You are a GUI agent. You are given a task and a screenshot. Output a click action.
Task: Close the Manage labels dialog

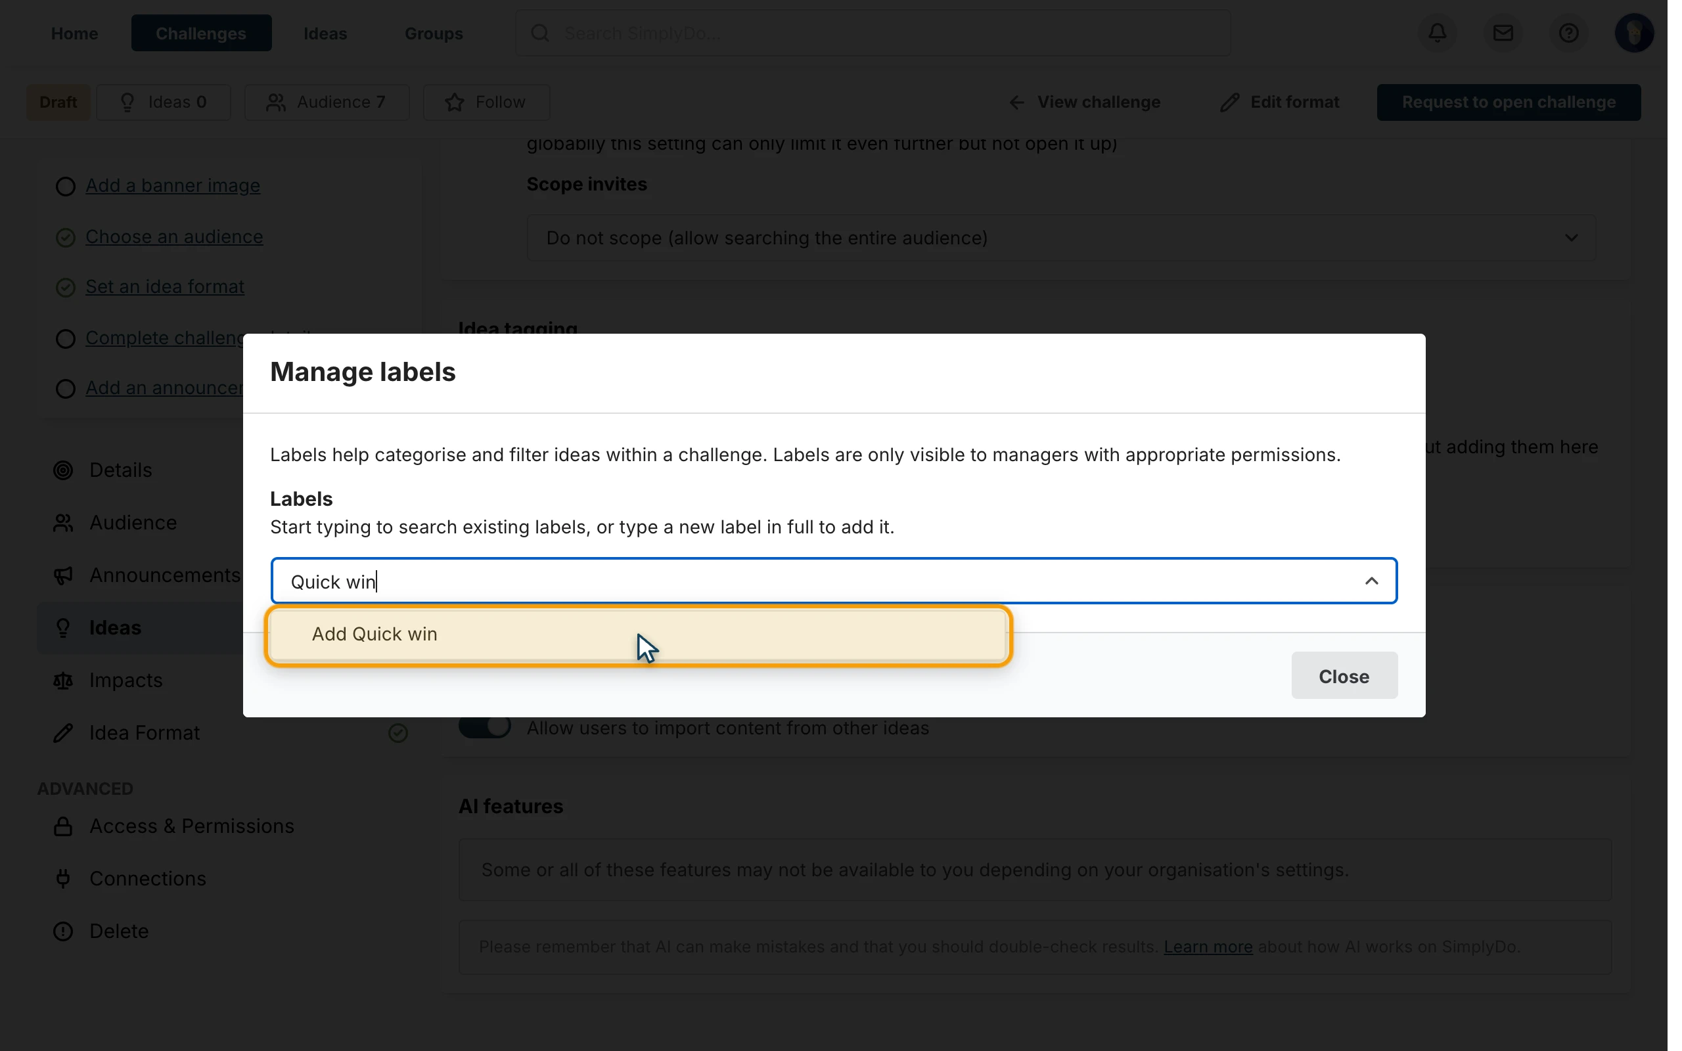coord(1344,676)
